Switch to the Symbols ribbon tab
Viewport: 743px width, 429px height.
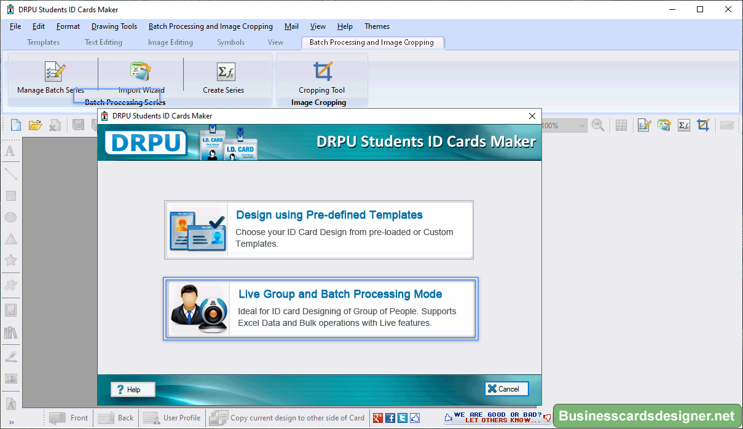click(231, 42)
